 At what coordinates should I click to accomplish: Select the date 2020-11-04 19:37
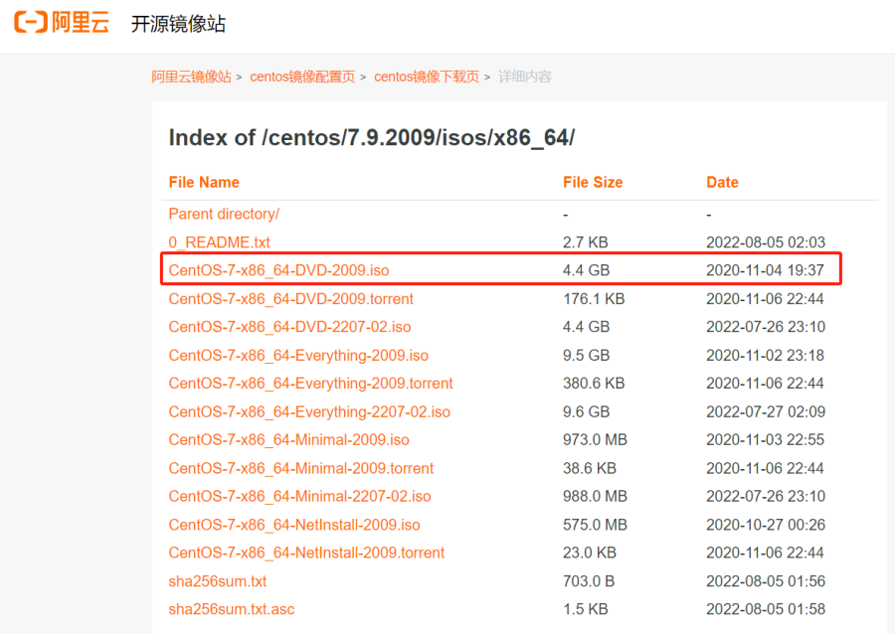(765, 270)
